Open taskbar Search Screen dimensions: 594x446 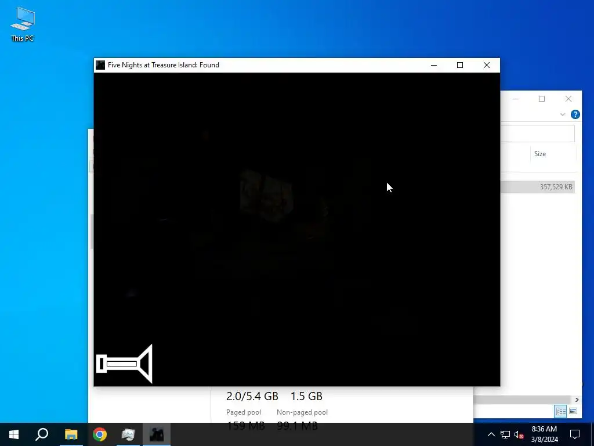tap(42, 434)
